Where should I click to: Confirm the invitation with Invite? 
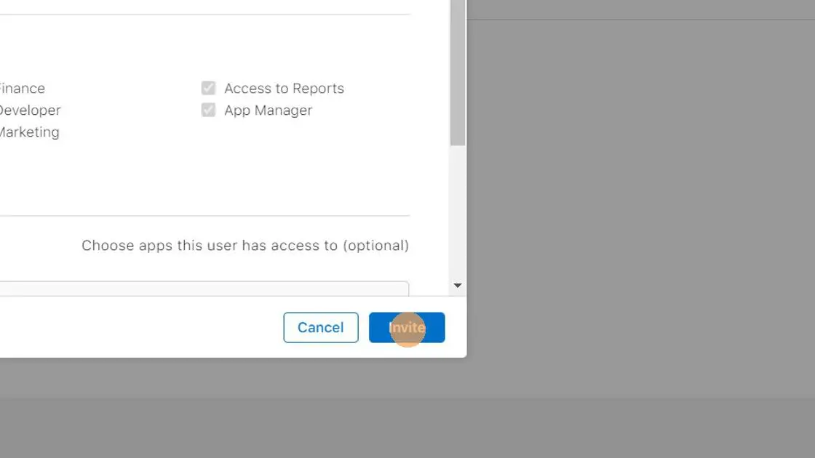point(407,327)
